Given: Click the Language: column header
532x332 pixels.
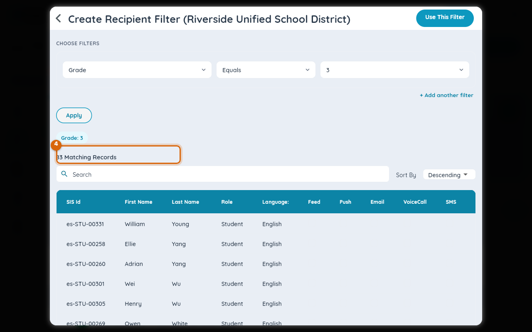Looking at the screenshot, I should tap(276, 202).
